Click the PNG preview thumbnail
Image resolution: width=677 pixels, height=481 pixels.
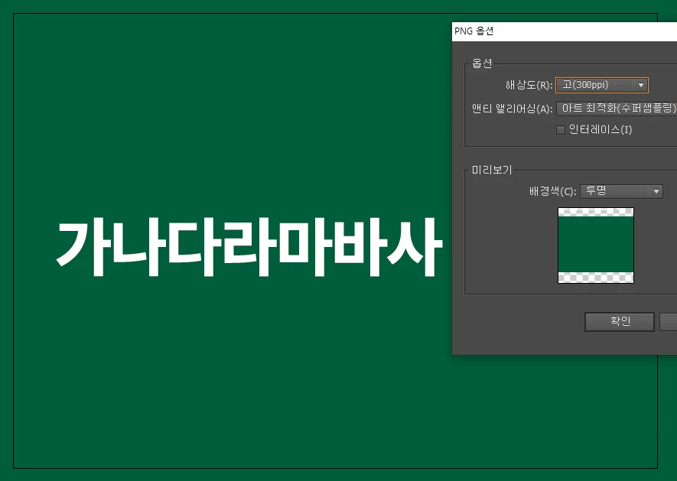click(596, 245)
